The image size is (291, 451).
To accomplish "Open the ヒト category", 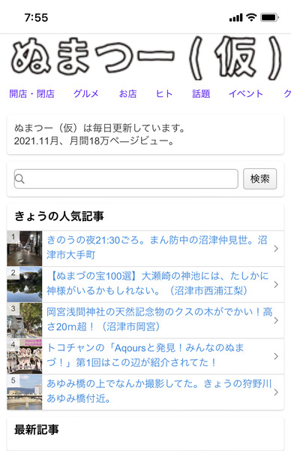I will (x=164, y=94).
